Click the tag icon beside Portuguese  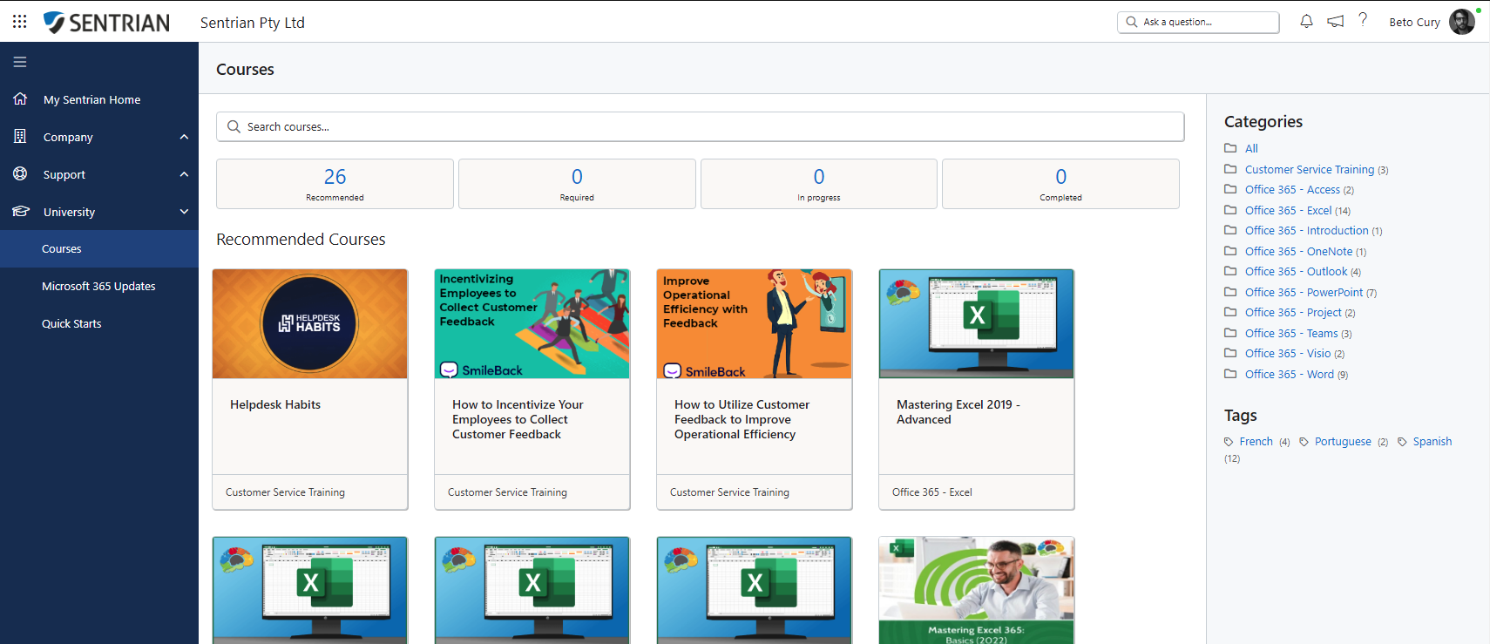coord(1304,442)
